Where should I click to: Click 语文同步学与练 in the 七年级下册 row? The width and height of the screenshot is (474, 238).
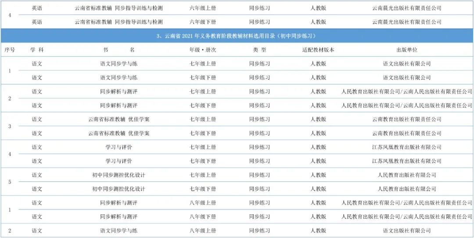point(119,78)
